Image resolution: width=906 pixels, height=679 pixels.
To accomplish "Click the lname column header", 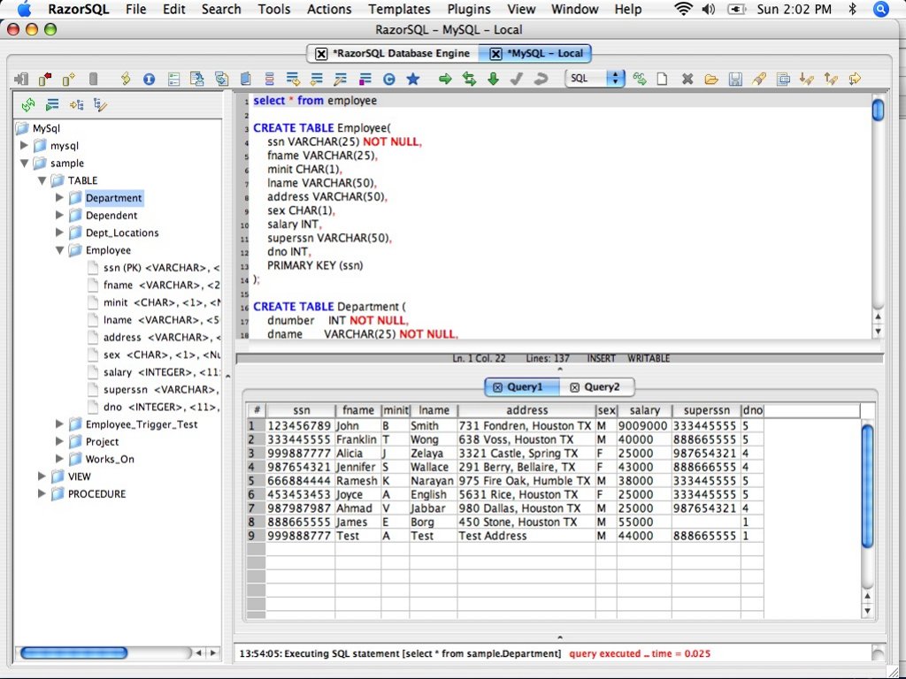I will click(434, 410).
